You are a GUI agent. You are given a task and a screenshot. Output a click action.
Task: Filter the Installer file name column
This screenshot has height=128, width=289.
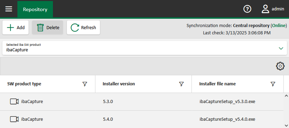[273, 84]
